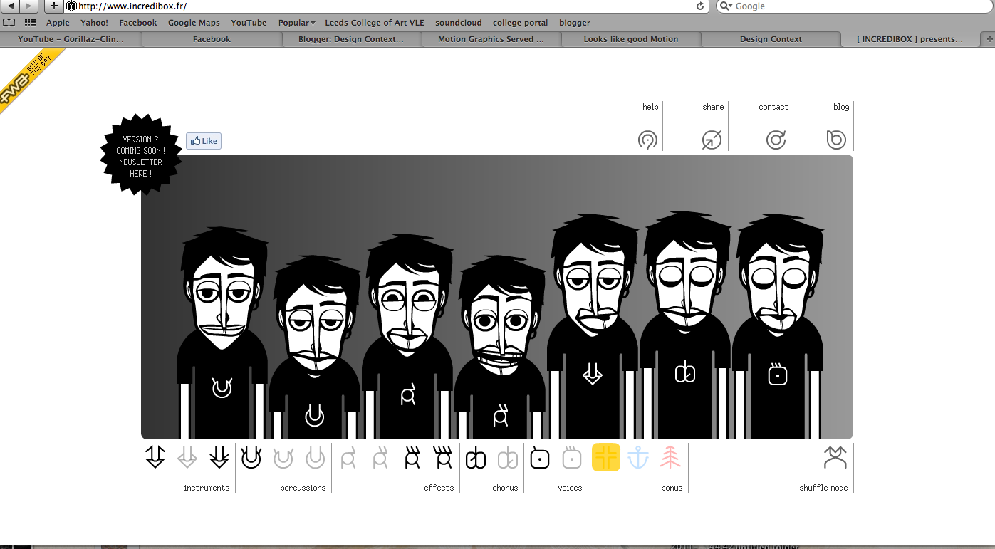
Task: Select the black horned U percussions icon
Action: [x=251, y=457]
